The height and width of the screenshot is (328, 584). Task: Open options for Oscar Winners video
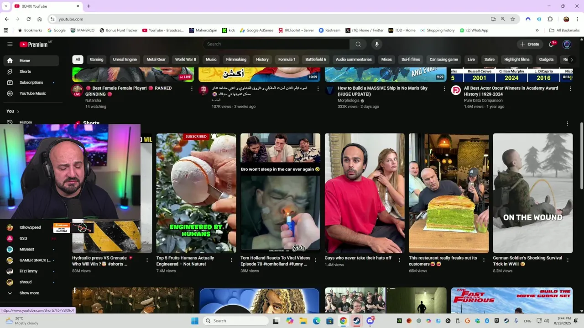point(570,89)
